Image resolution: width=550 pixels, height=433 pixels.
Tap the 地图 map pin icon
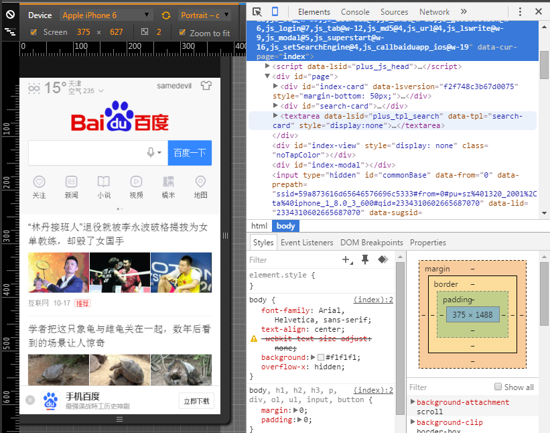(x=200, y=182)
